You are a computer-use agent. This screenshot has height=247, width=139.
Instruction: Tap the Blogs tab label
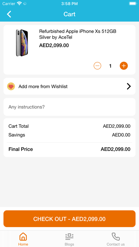point(69,244)
